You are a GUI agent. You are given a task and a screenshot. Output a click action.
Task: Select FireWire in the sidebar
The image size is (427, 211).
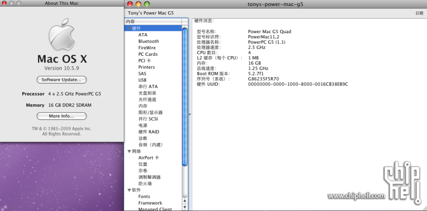tap(147, 48)
